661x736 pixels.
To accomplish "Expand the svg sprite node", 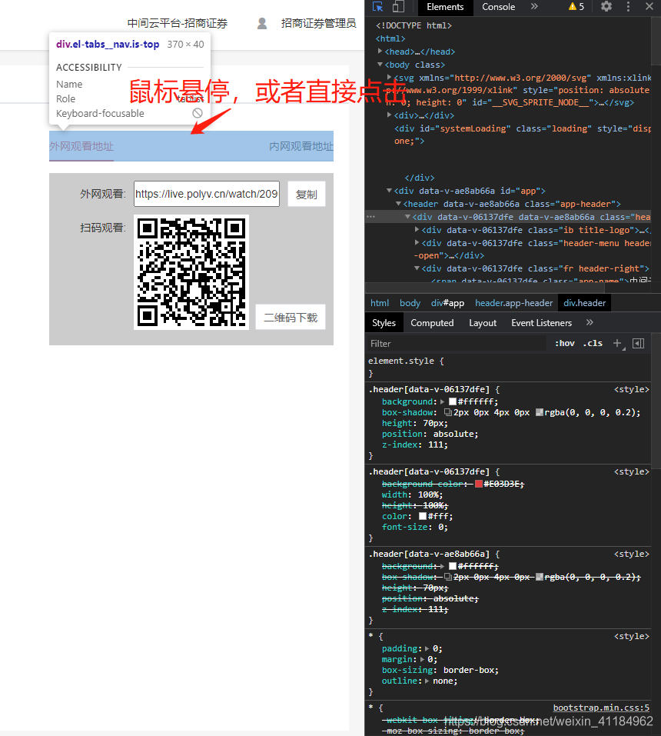I will (x=390, y=77).
